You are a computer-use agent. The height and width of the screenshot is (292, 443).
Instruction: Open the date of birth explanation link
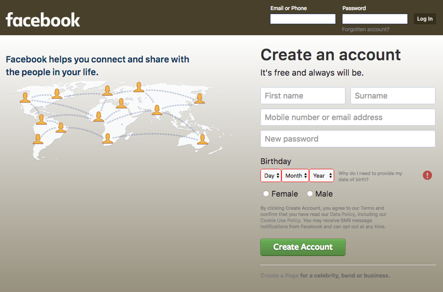[x=370, y=176]
